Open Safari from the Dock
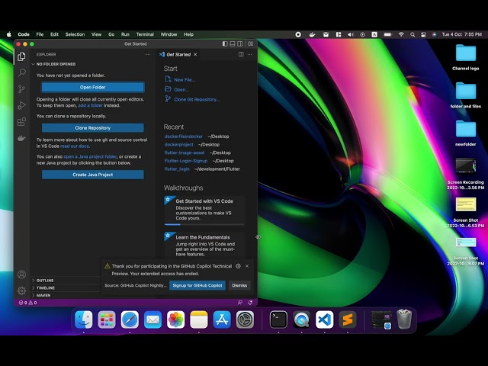 coord(130,319)
